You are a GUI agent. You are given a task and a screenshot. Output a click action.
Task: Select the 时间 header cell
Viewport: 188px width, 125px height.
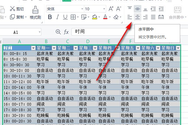tap(19, 48)
